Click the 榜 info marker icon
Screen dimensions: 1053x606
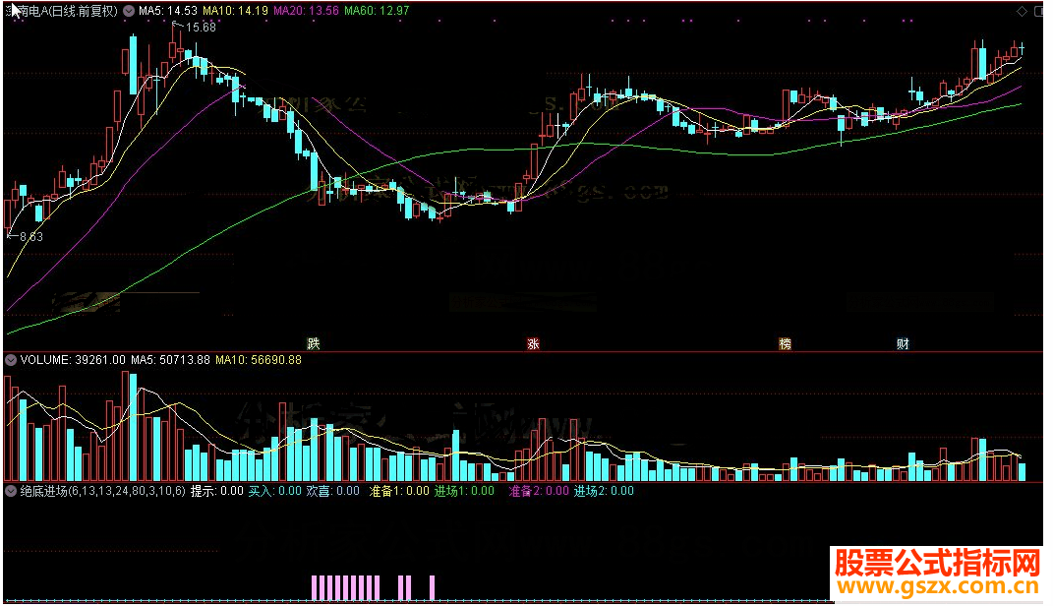pyautogui.click(x=785, y=344)
